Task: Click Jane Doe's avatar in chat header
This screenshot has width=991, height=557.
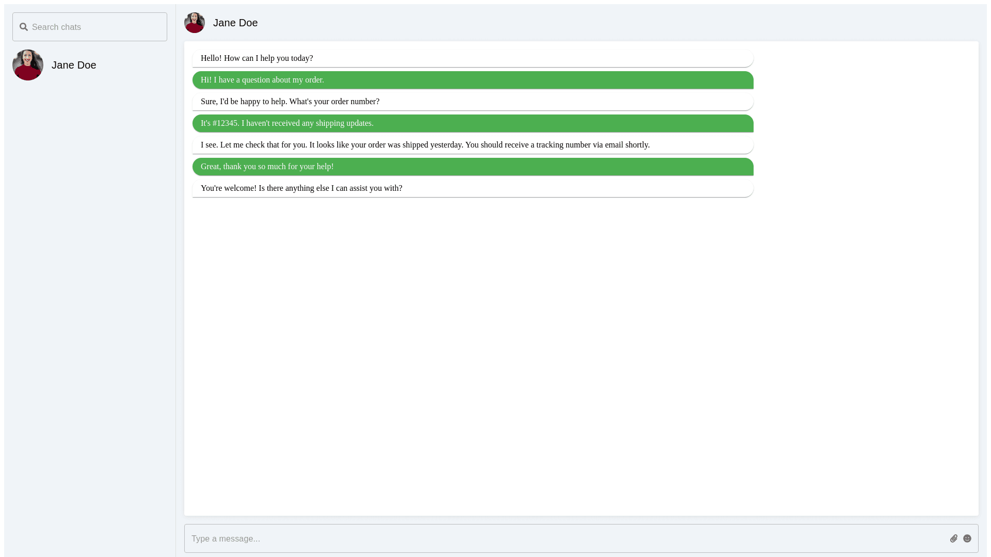Action: click(x=195, y=23)
